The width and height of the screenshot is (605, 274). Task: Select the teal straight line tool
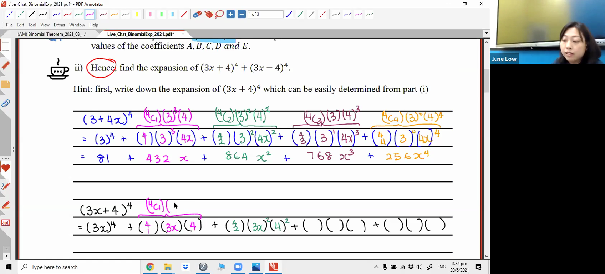pos(300,15)
